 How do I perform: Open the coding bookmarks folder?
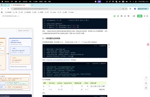pos(53,12)
